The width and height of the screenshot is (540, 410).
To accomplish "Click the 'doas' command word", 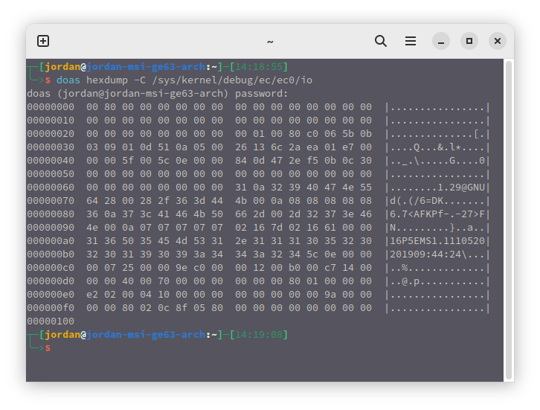I will tap(68, 80).
